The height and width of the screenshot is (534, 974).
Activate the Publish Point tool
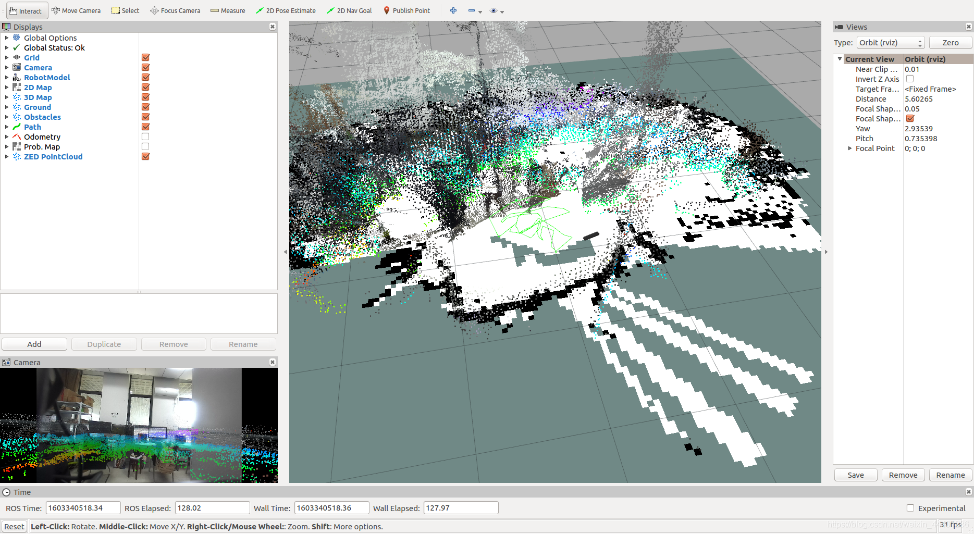pyautogui.click(x=406, y=10)
